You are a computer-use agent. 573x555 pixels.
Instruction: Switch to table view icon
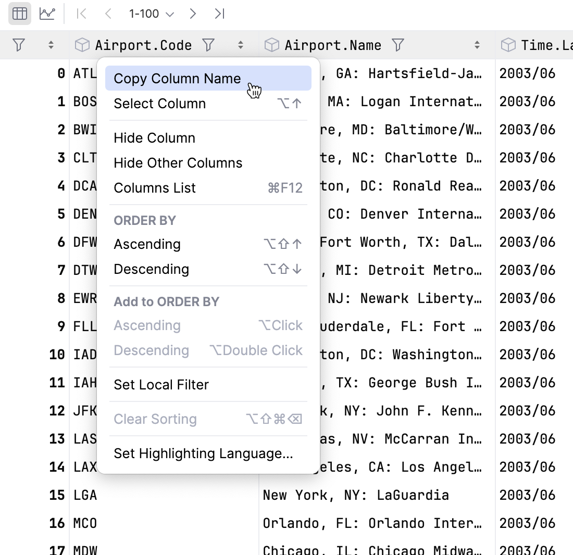tap(20, 14)
